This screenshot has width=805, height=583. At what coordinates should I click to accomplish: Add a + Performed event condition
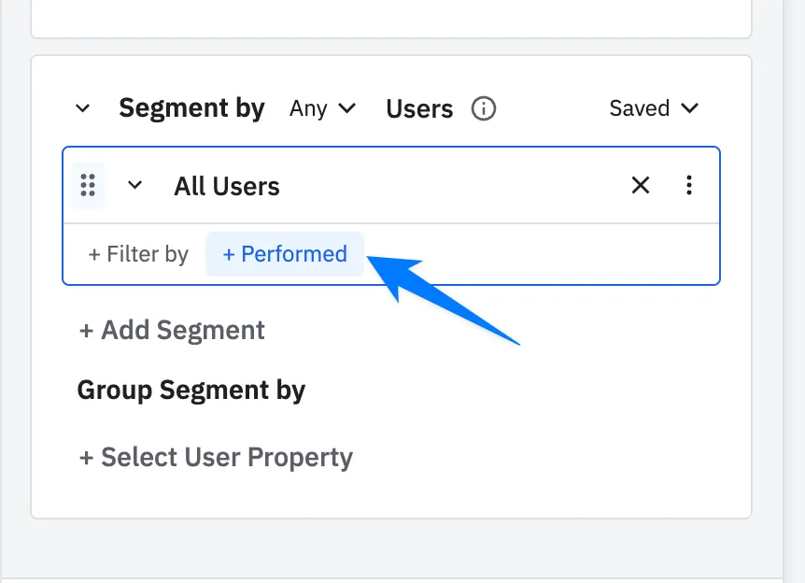click(285, 254)
